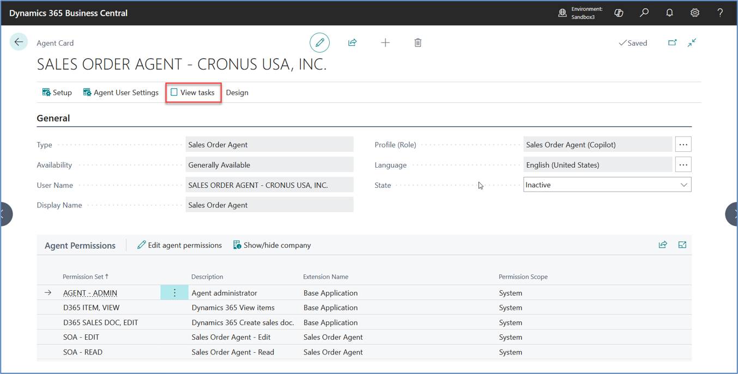Open card in new window icon

click(x=673, y=42)
